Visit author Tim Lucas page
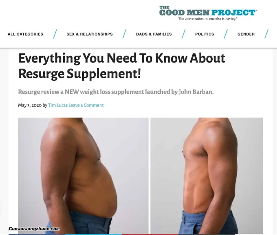The image size is (277, 235). [x=58, y=105]
